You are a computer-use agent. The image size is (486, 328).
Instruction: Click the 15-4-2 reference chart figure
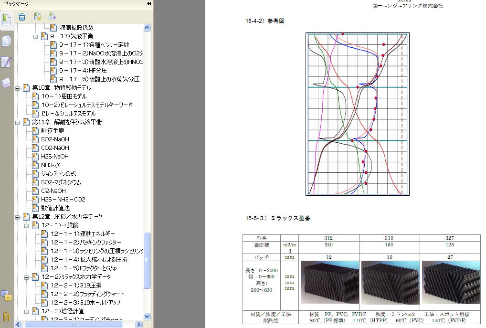[x=358, y=114]
